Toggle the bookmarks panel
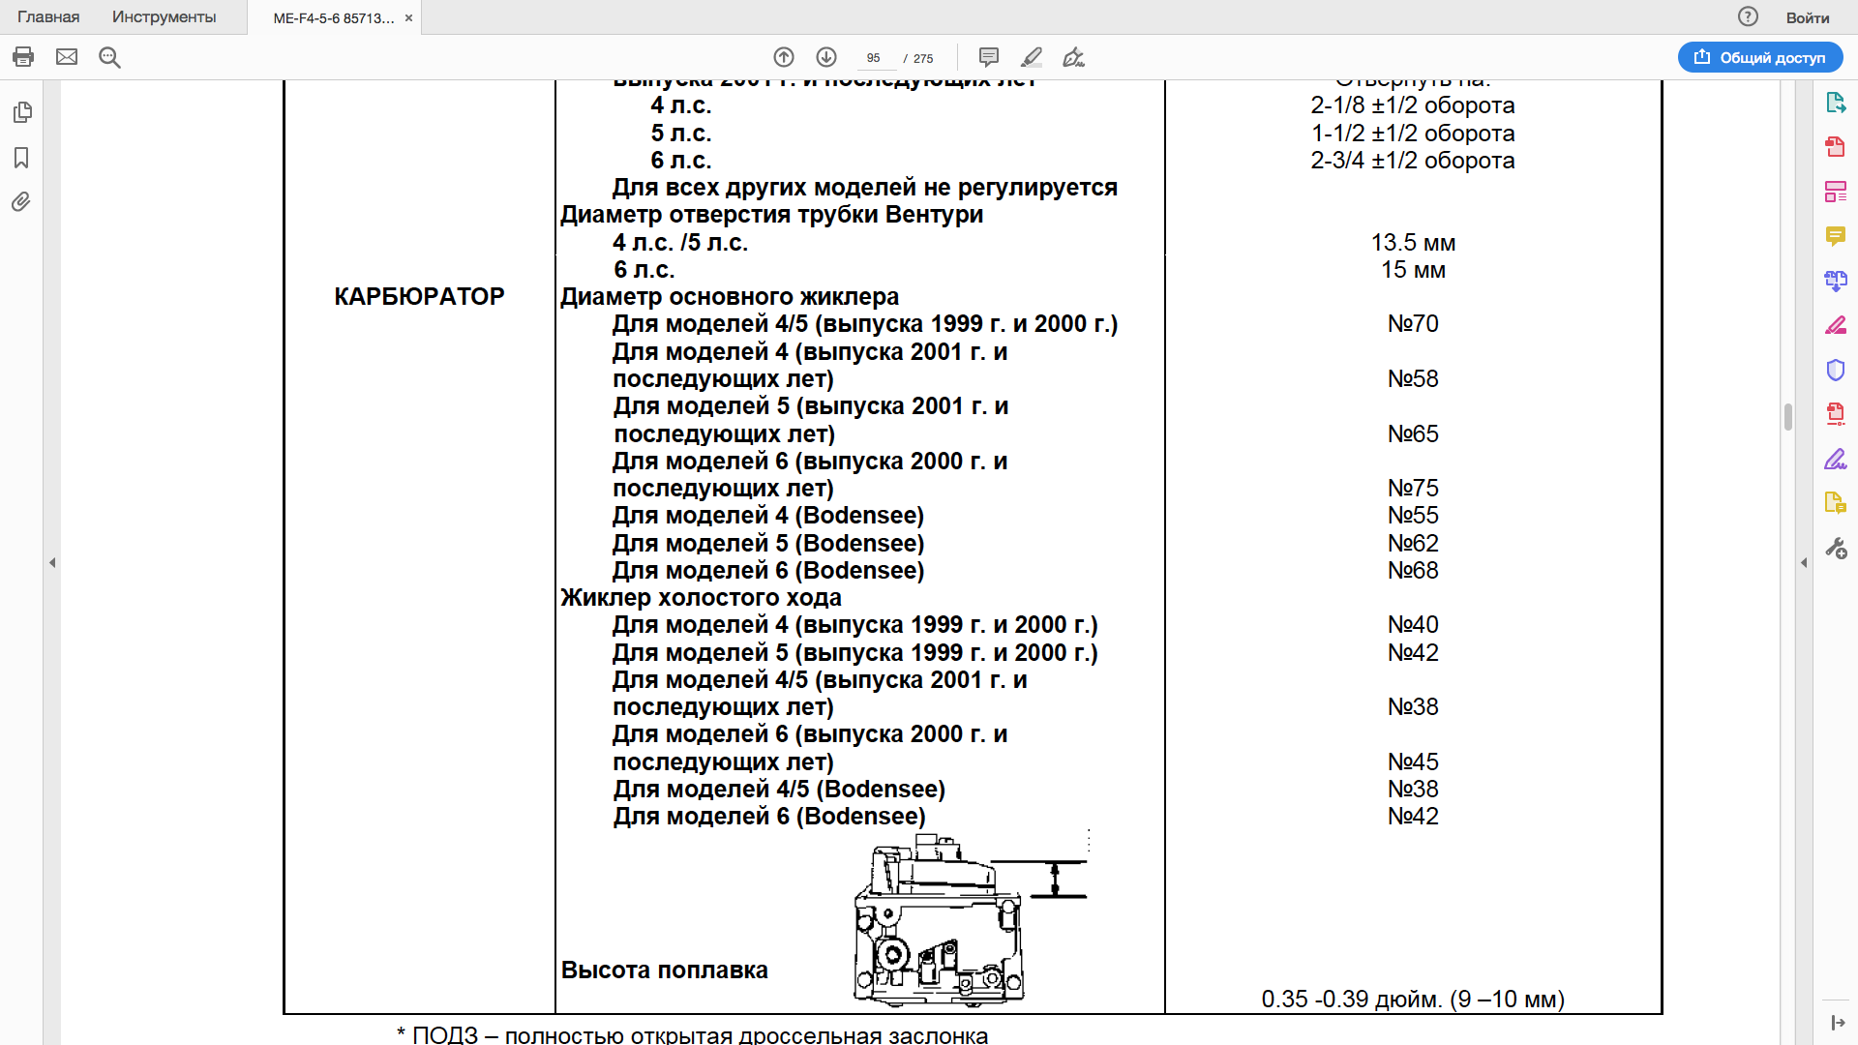The width and height of the screenshot is (1858, 1045). point(22,158)
